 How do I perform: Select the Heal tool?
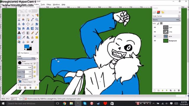pyautogui.click(x=37, y=37)
